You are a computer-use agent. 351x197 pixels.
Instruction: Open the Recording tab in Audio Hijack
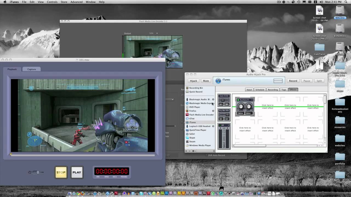click(273, 90)
